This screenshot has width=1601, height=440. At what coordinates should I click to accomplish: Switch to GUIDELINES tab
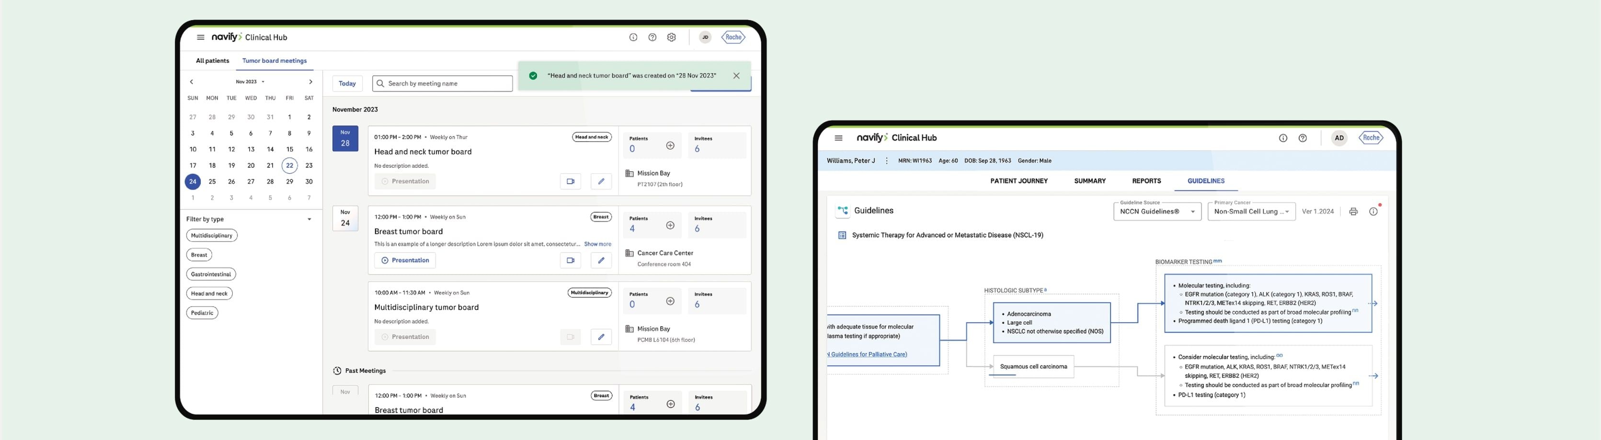1206,181
